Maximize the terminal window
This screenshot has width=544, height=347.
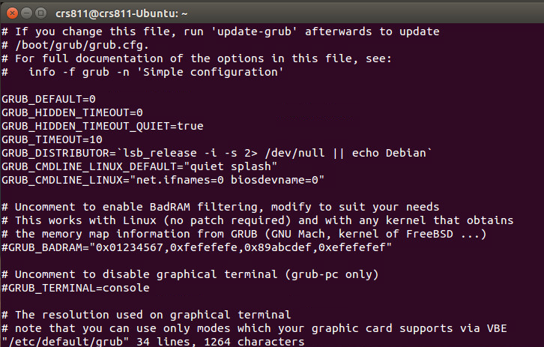pos(41,13)
